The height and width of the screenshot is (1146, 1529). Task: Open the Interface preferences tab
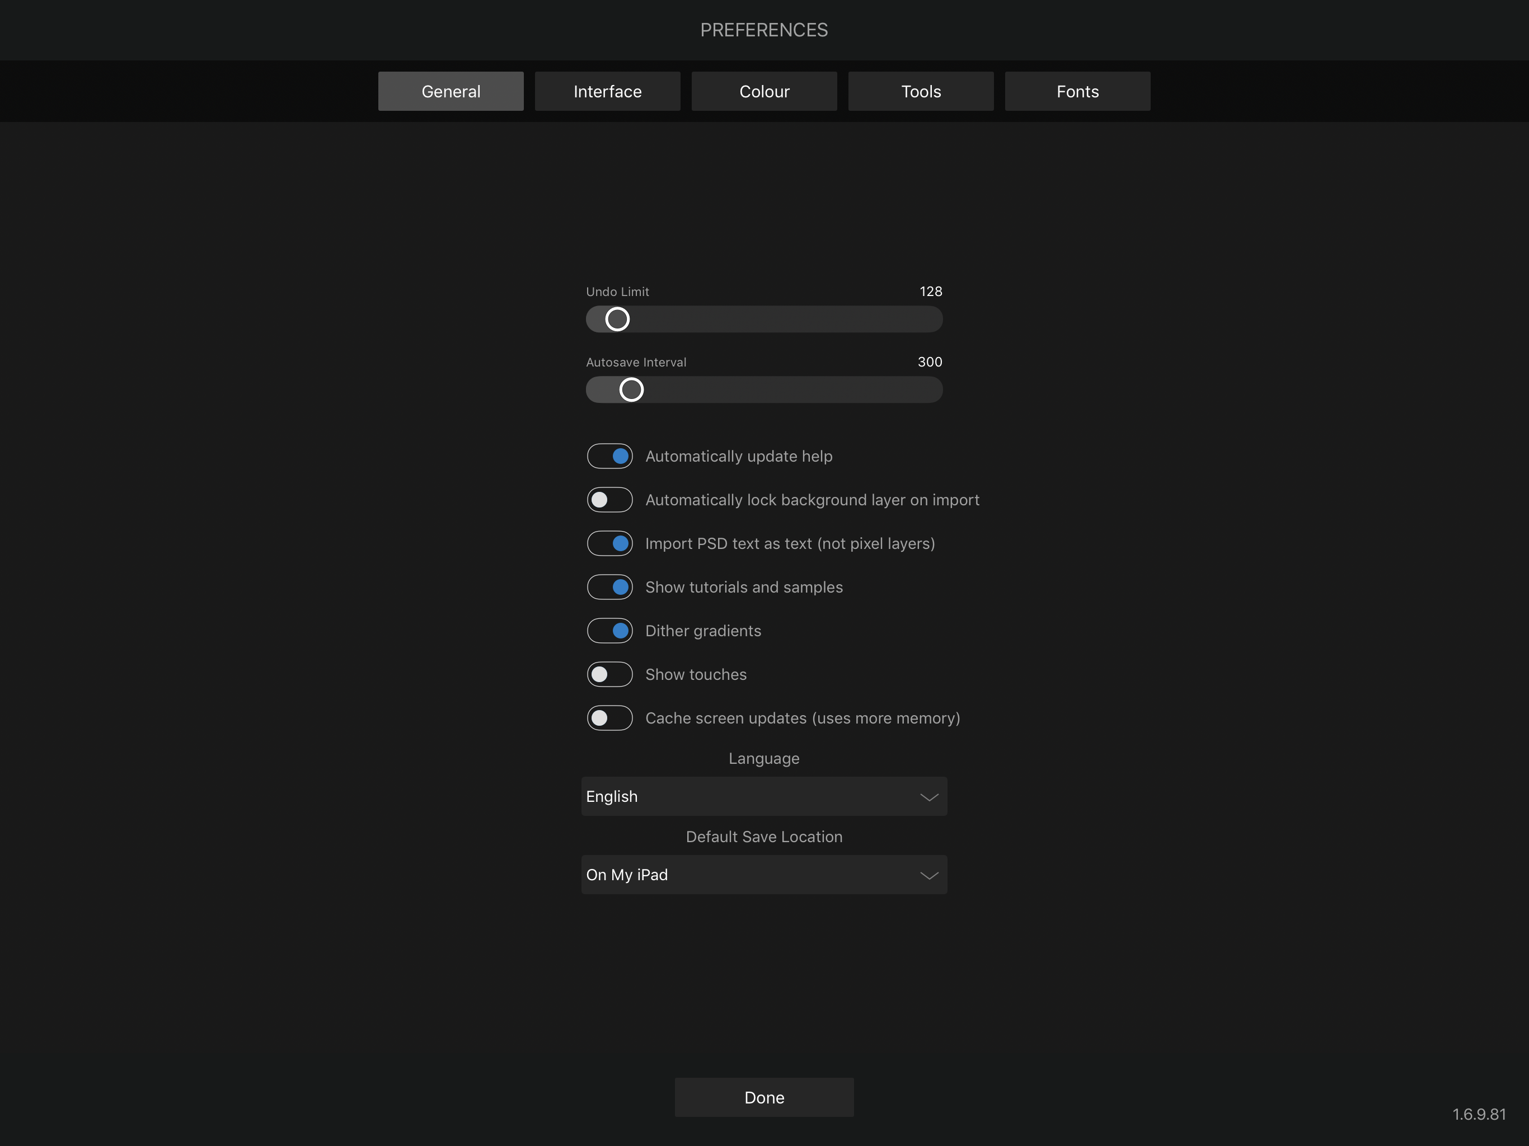click(608, 91)
